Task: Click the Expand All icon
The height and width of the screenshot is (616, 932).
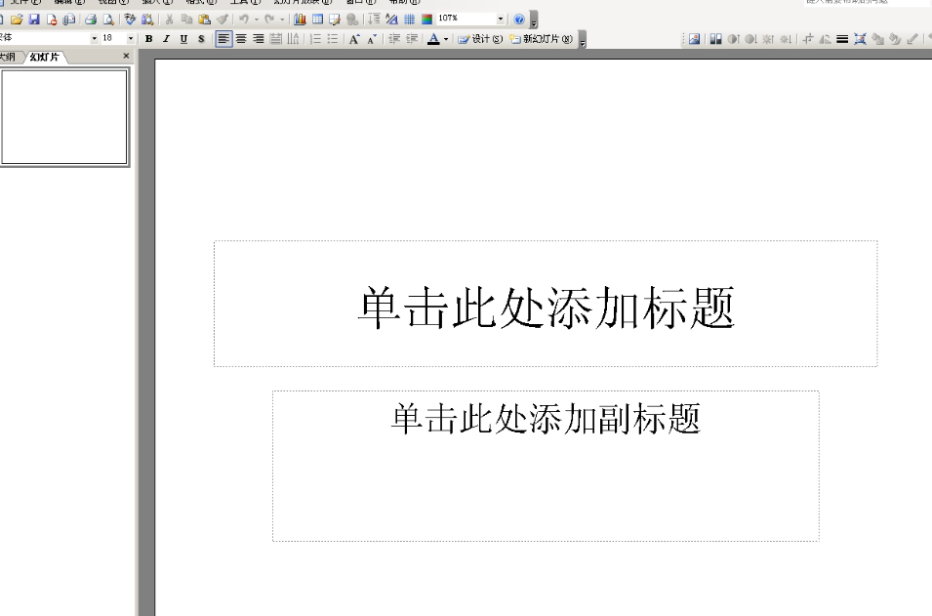Action: click(x=374, y=20)
